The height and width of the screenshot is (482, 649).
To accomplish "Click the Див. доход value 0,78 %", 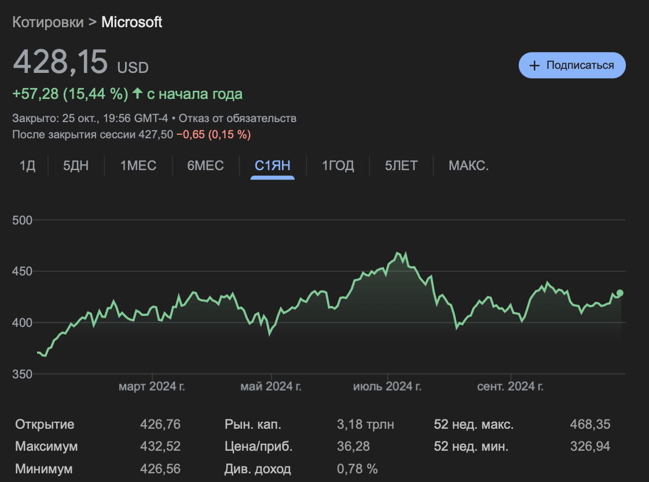I will coord(357,469).
